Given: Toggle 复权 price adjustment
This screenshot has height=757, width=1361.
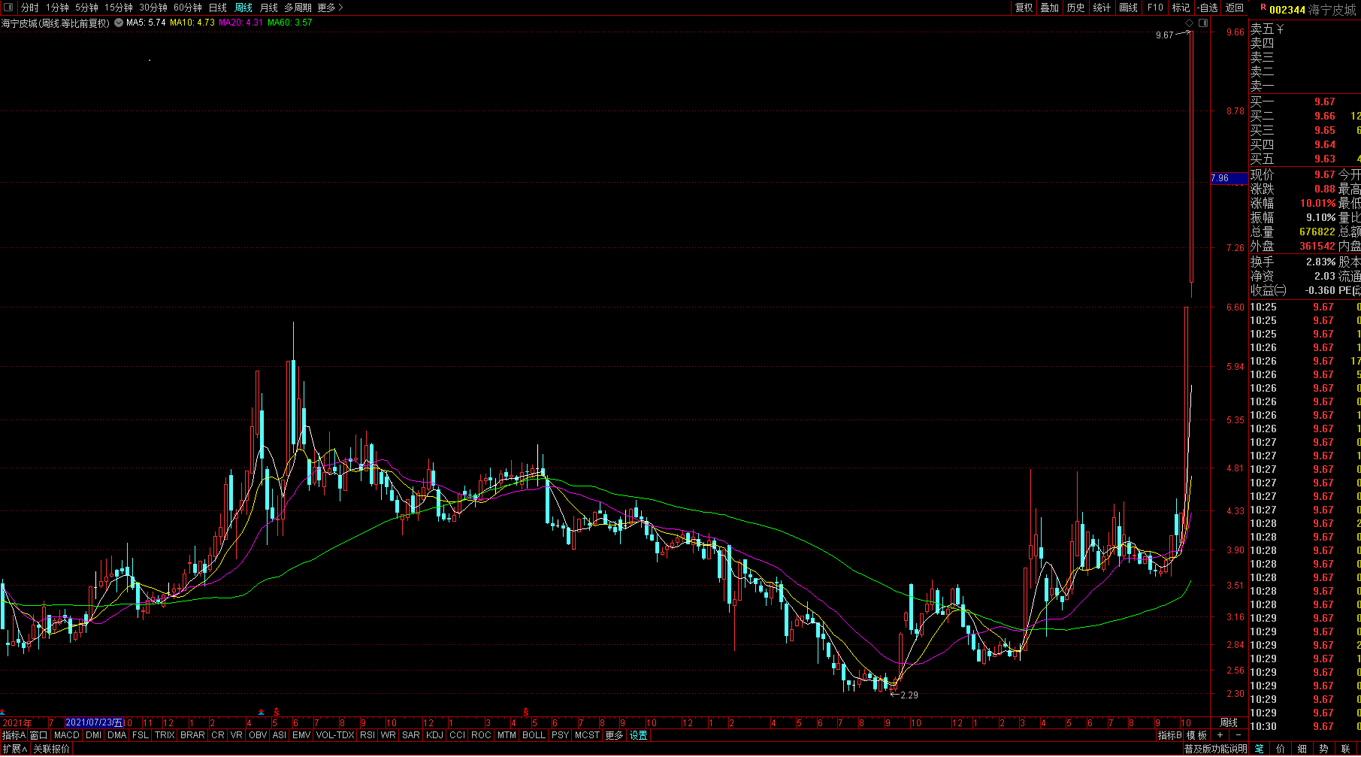Looking at the screenshot, I should (1024, 8).
